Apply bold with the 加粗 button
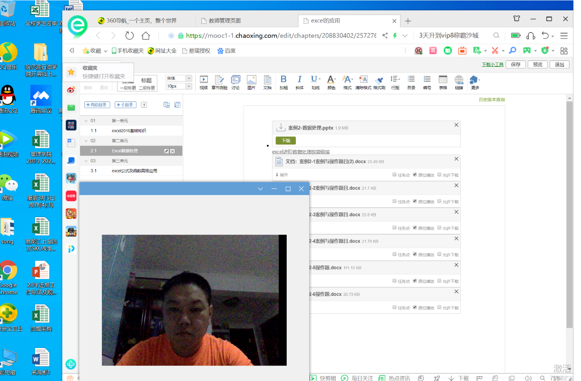This screenshot has height=381, width=581. tap(284, 82)
